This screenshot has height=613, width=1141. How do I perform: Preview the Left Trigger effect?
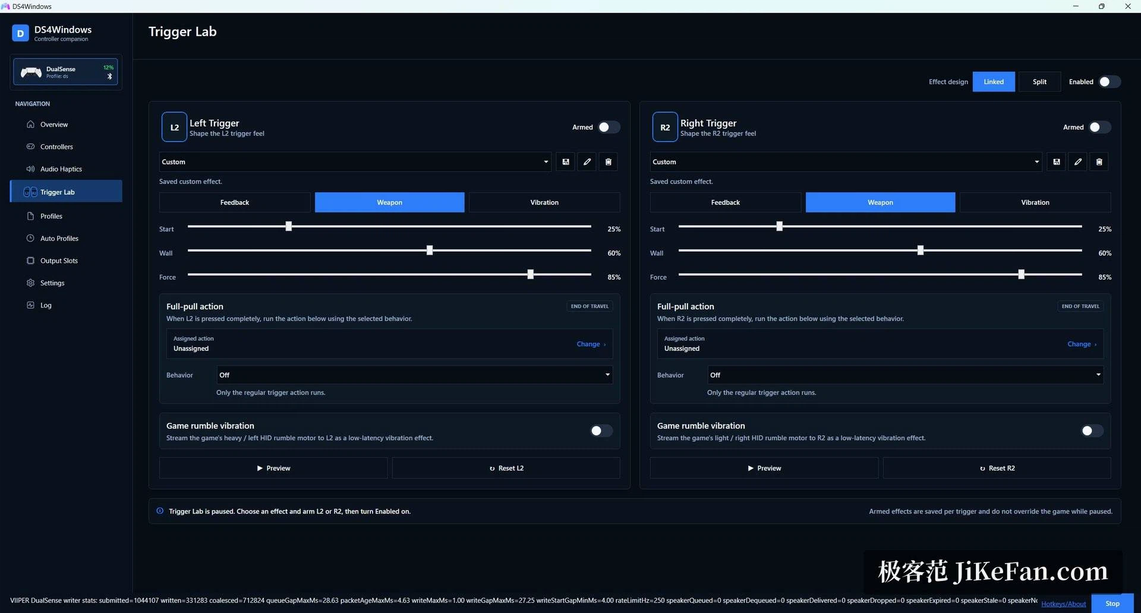click(x=273, y=468)
